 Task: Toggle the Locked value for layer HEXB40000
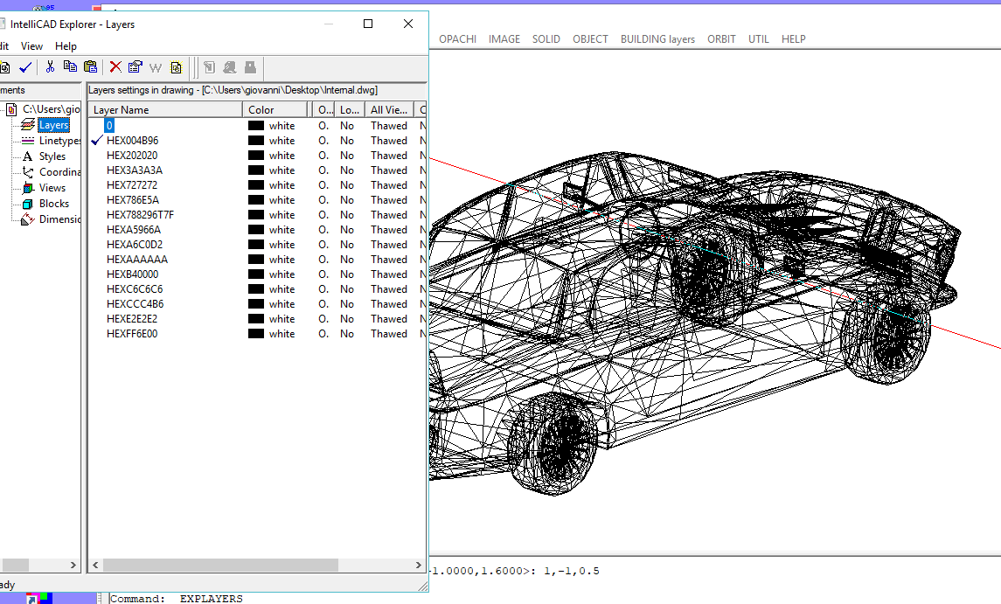[347, 274]
